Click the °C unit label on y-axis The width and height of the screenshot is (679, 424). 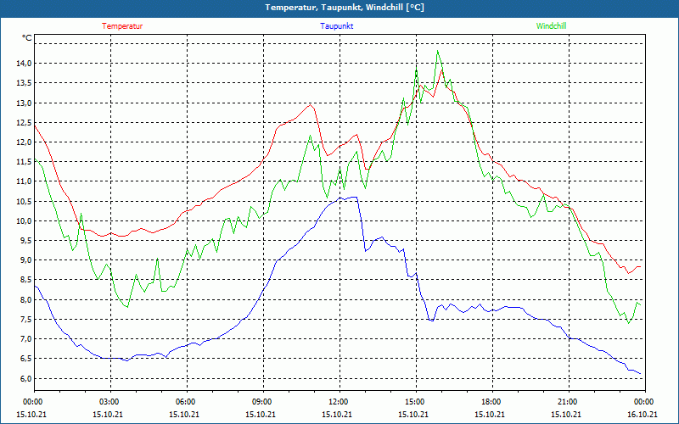[x=27, y=38]
